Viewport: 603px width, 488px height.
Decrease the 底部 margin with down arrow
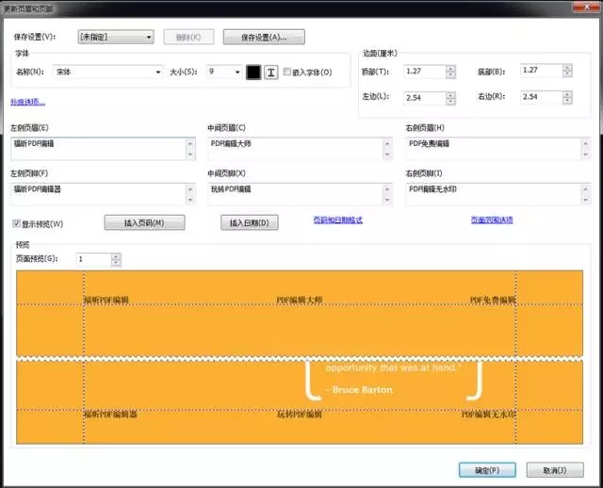click(567, 73)
